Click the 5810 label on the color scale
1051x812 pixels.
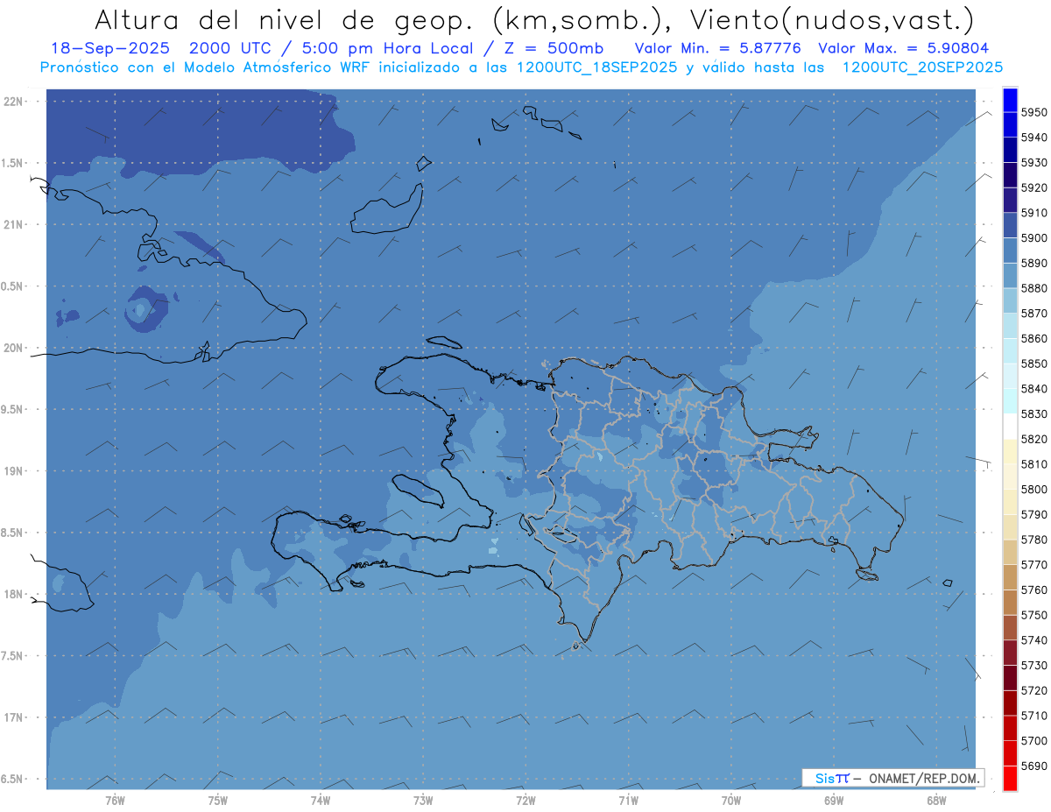click(x=1033, y=464)
